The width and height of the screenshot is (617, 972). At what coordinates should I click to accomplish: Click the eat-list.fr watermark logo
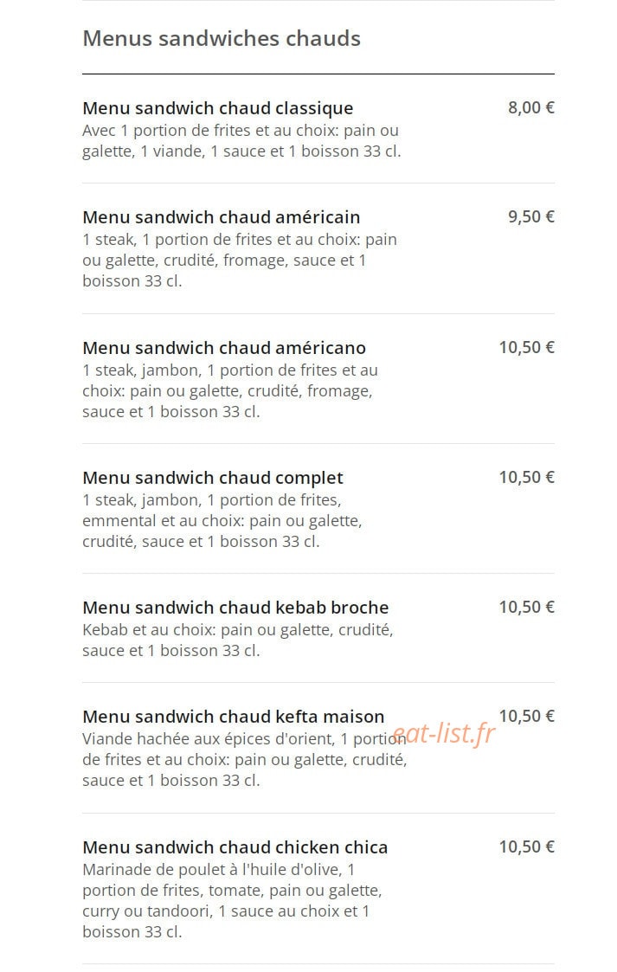[444, 734]
